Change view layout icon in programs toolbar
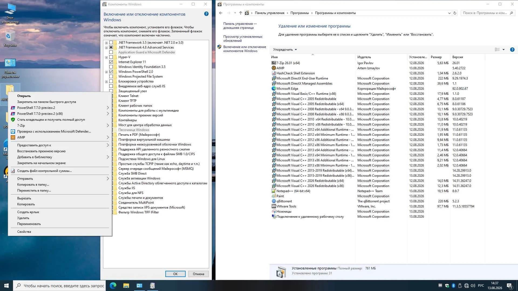 pyautogui.click(x=497, y=50)
